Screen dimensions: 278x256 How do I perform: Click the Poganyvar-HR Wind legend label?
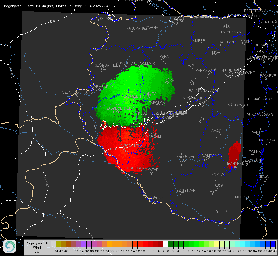coord(37,247)
